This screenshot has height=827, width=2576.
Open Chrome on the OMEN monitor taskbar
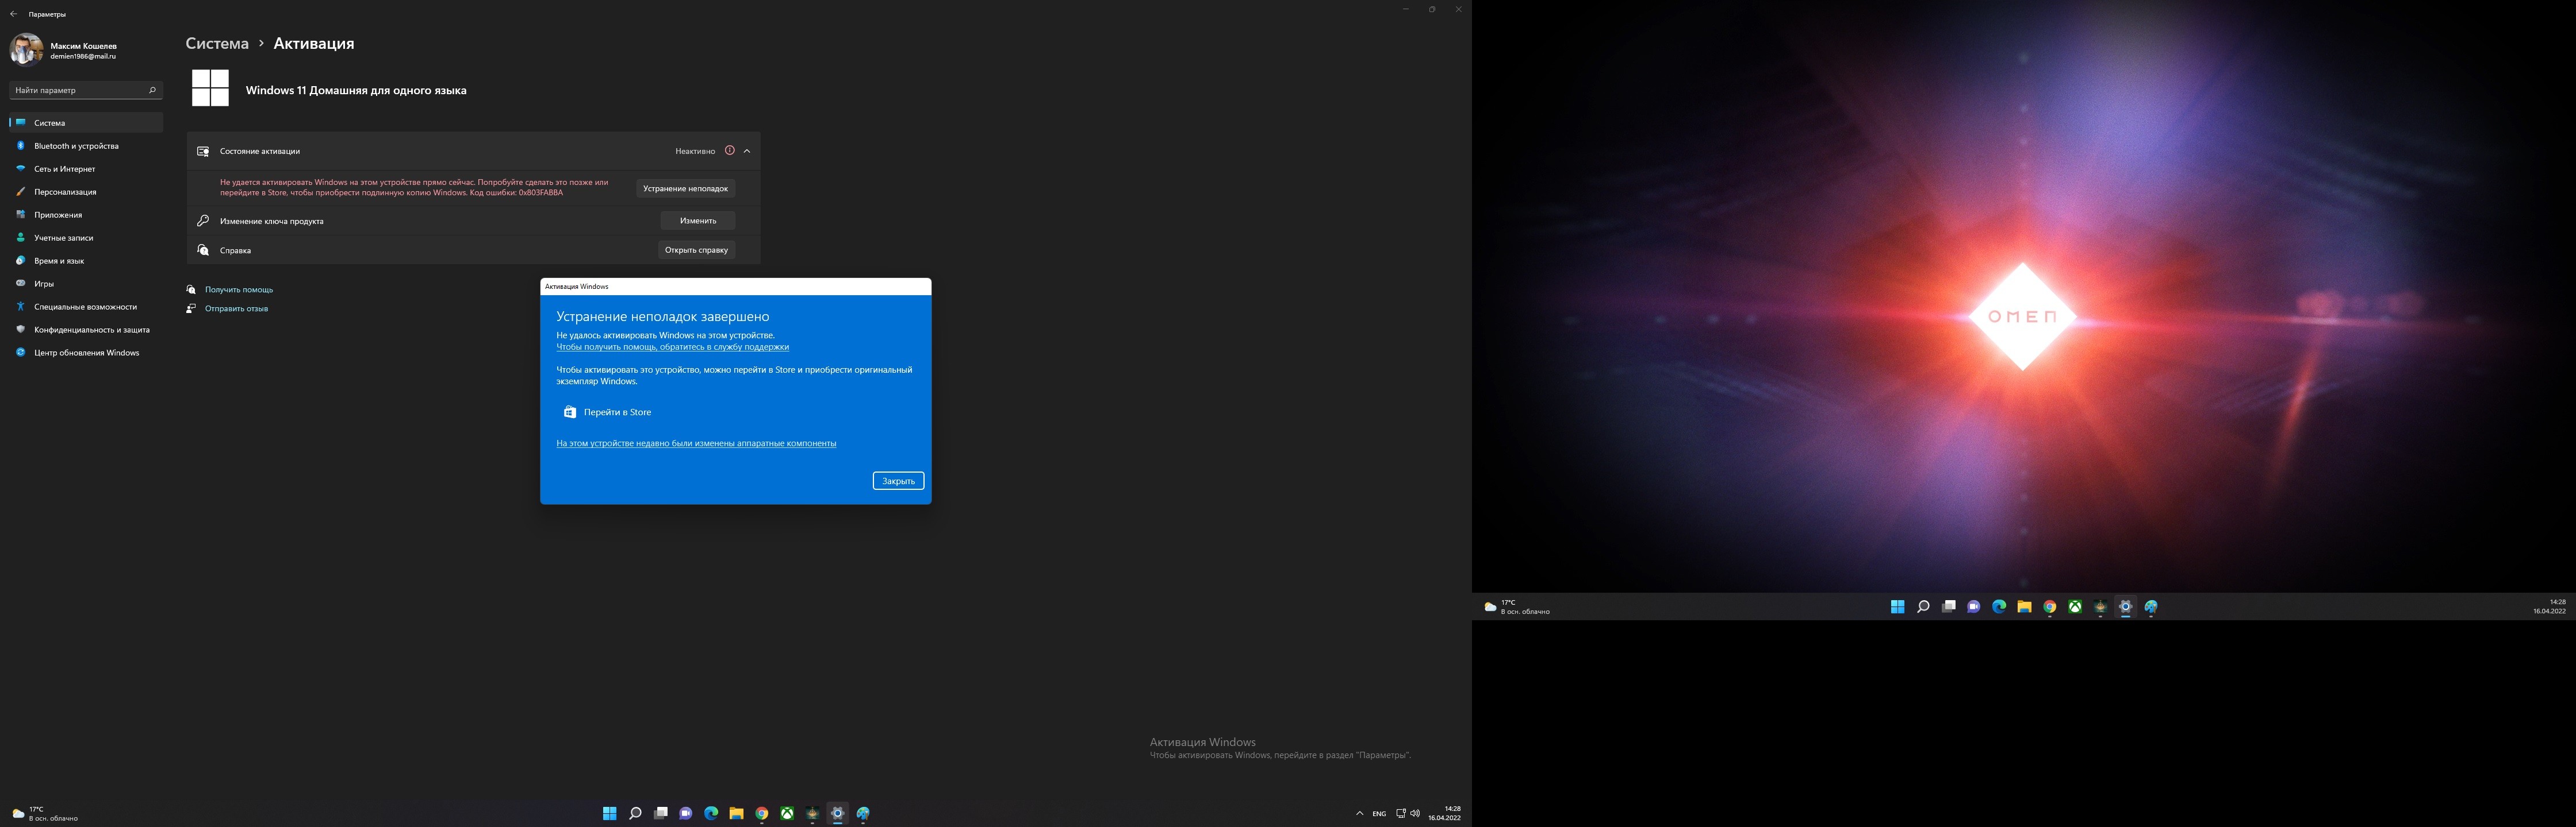click(2050, 606)
